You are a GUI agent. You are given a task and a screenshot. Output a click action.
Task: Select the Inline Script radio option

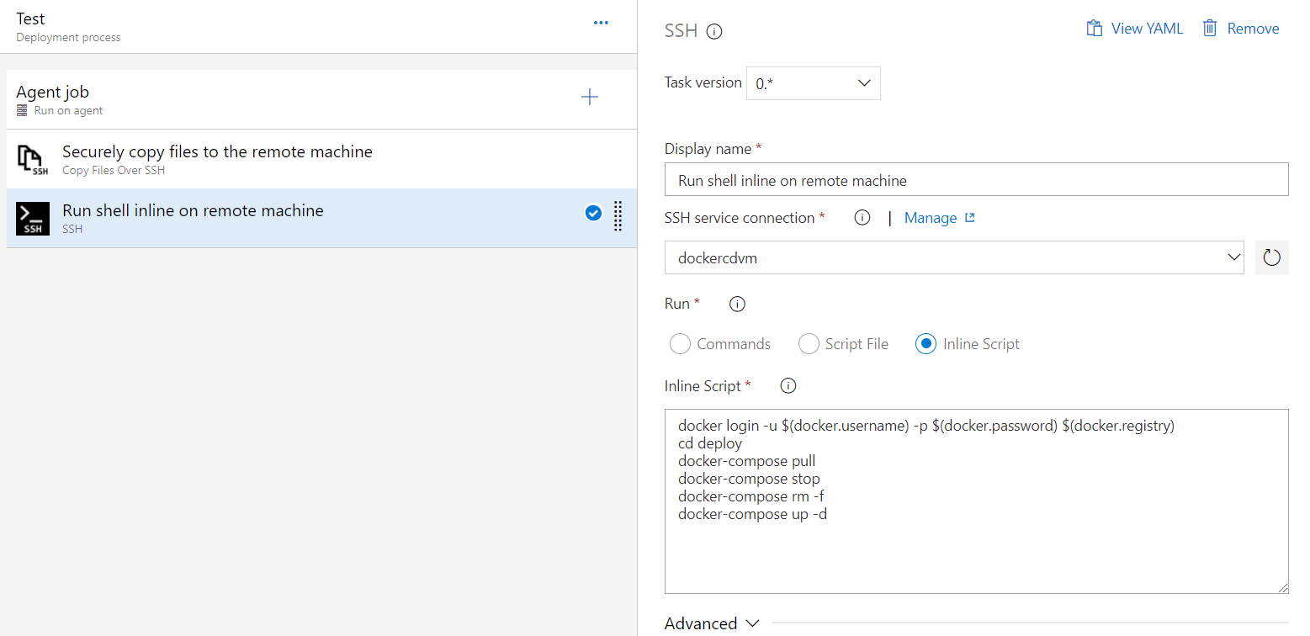(926, 344)
